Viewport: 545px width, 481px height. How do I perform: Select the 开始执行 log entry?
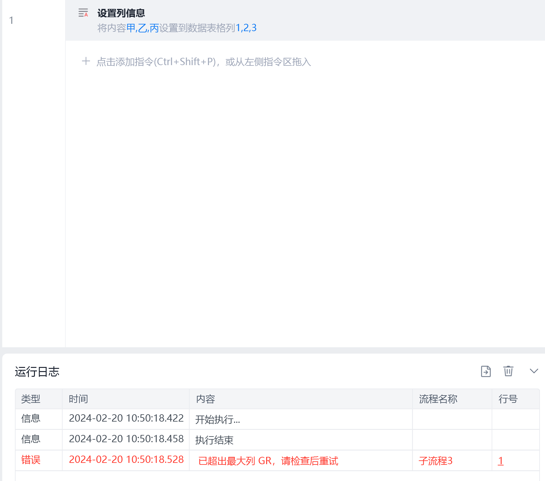(x=218, y=419)
